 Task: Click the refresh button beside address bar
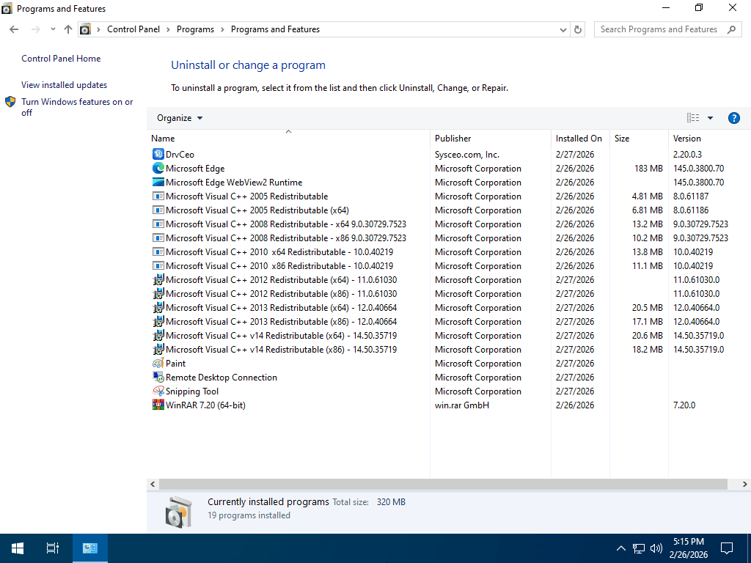[x=578, y=29]
